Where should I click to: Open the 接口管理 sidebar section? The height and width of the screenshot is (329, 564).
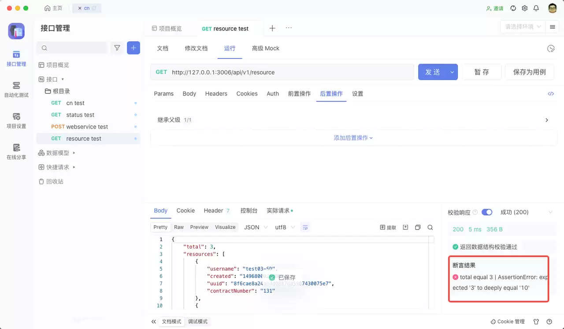(16, 58)
